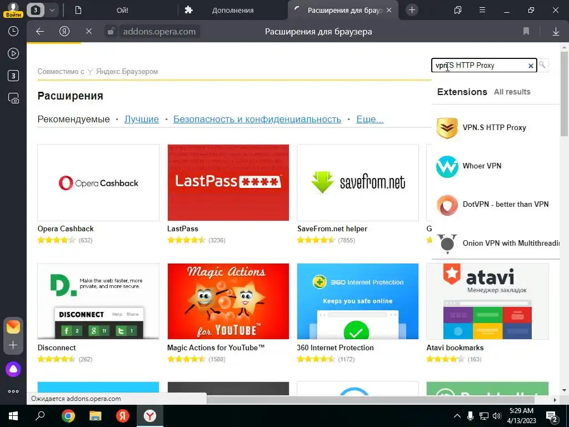
Task: Click the magnifier search button
Action: click(x=542, y=65)
